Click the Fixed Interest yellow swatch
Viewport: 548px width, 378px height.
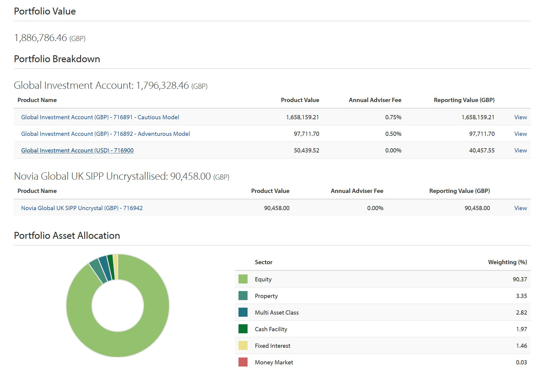point(243,345)
